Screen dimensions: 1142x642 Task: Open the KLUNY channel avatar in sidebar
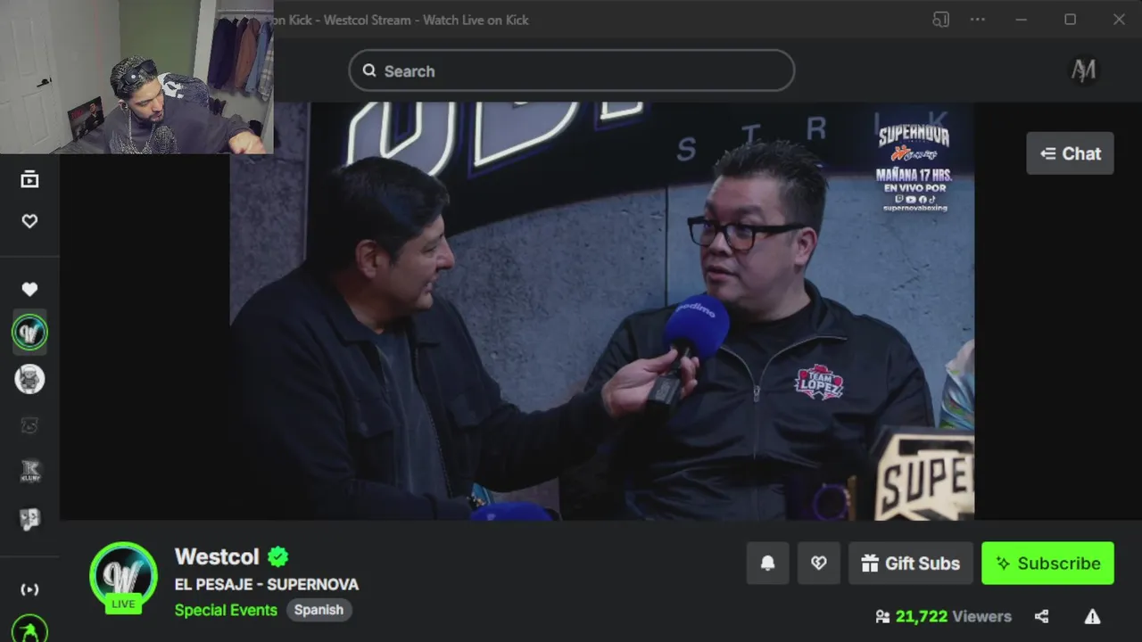coord(29,472)
